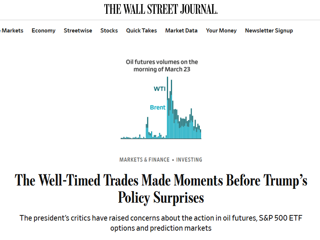The height and width of the screenshot is (240, 320).
Task: Open the Markets & Finance category link
Action: [x=144, y=160]
